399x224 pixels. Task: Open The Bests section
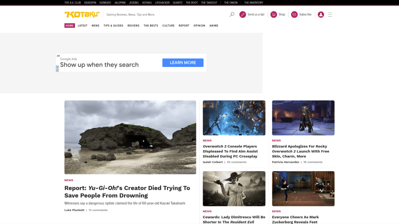pyautogui.click(x=151, y=26)
